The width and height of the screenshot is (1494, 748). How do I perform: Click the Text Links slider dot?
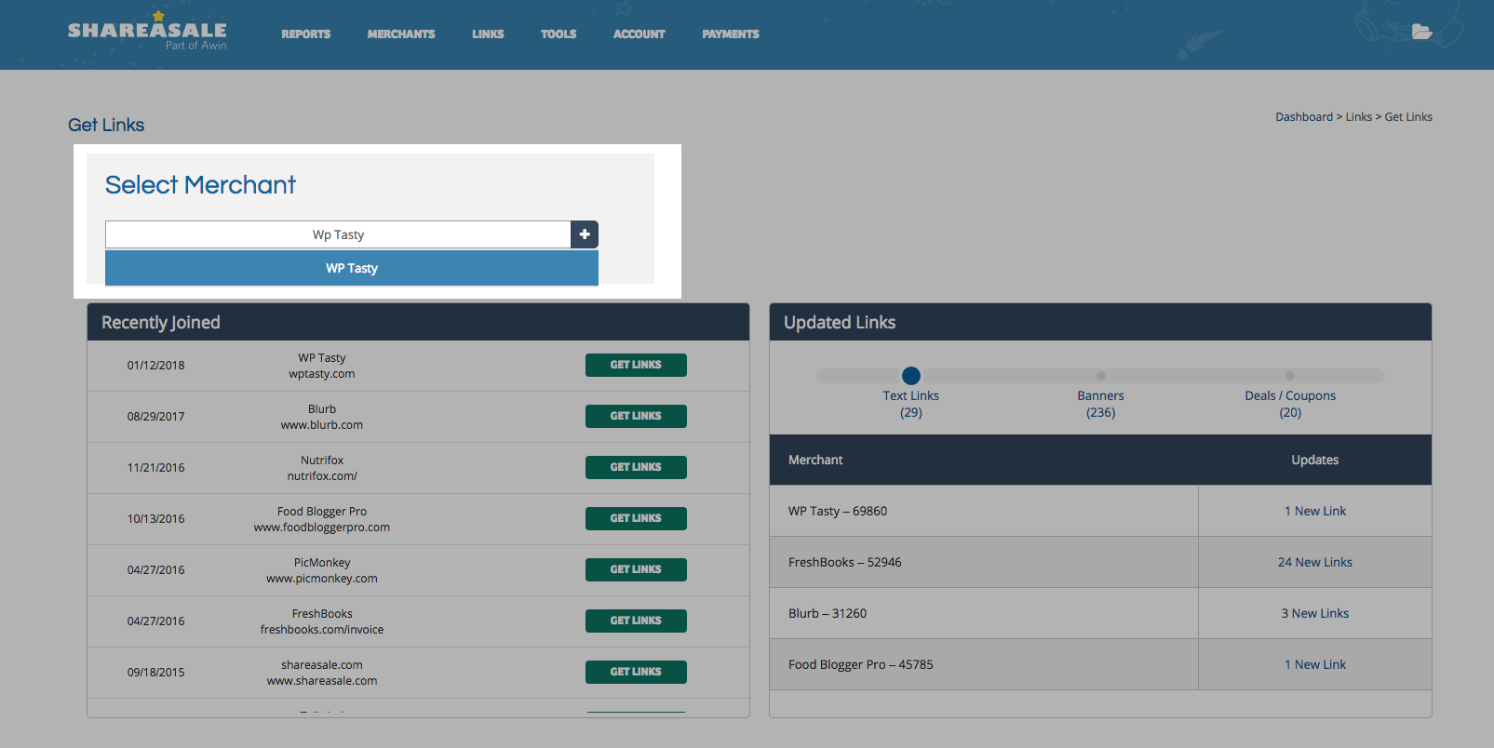[911, 376]
